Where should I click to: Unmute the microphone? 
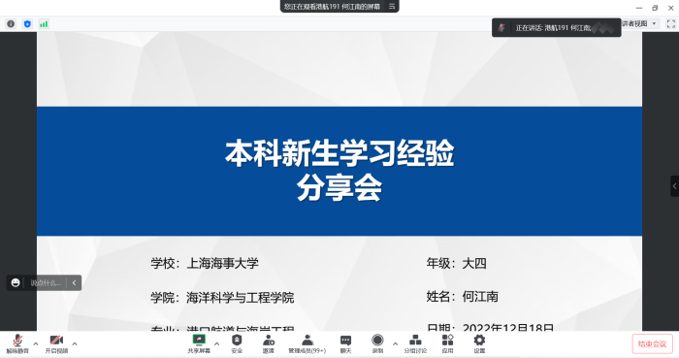(17, 343)
